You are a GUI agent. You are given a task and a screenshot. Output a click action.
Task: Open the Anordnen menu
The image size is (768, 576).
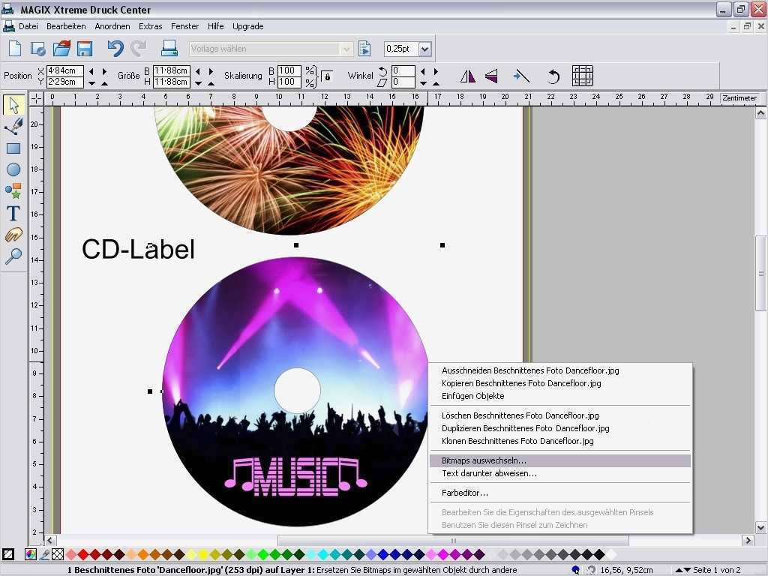tap(112, 26)
